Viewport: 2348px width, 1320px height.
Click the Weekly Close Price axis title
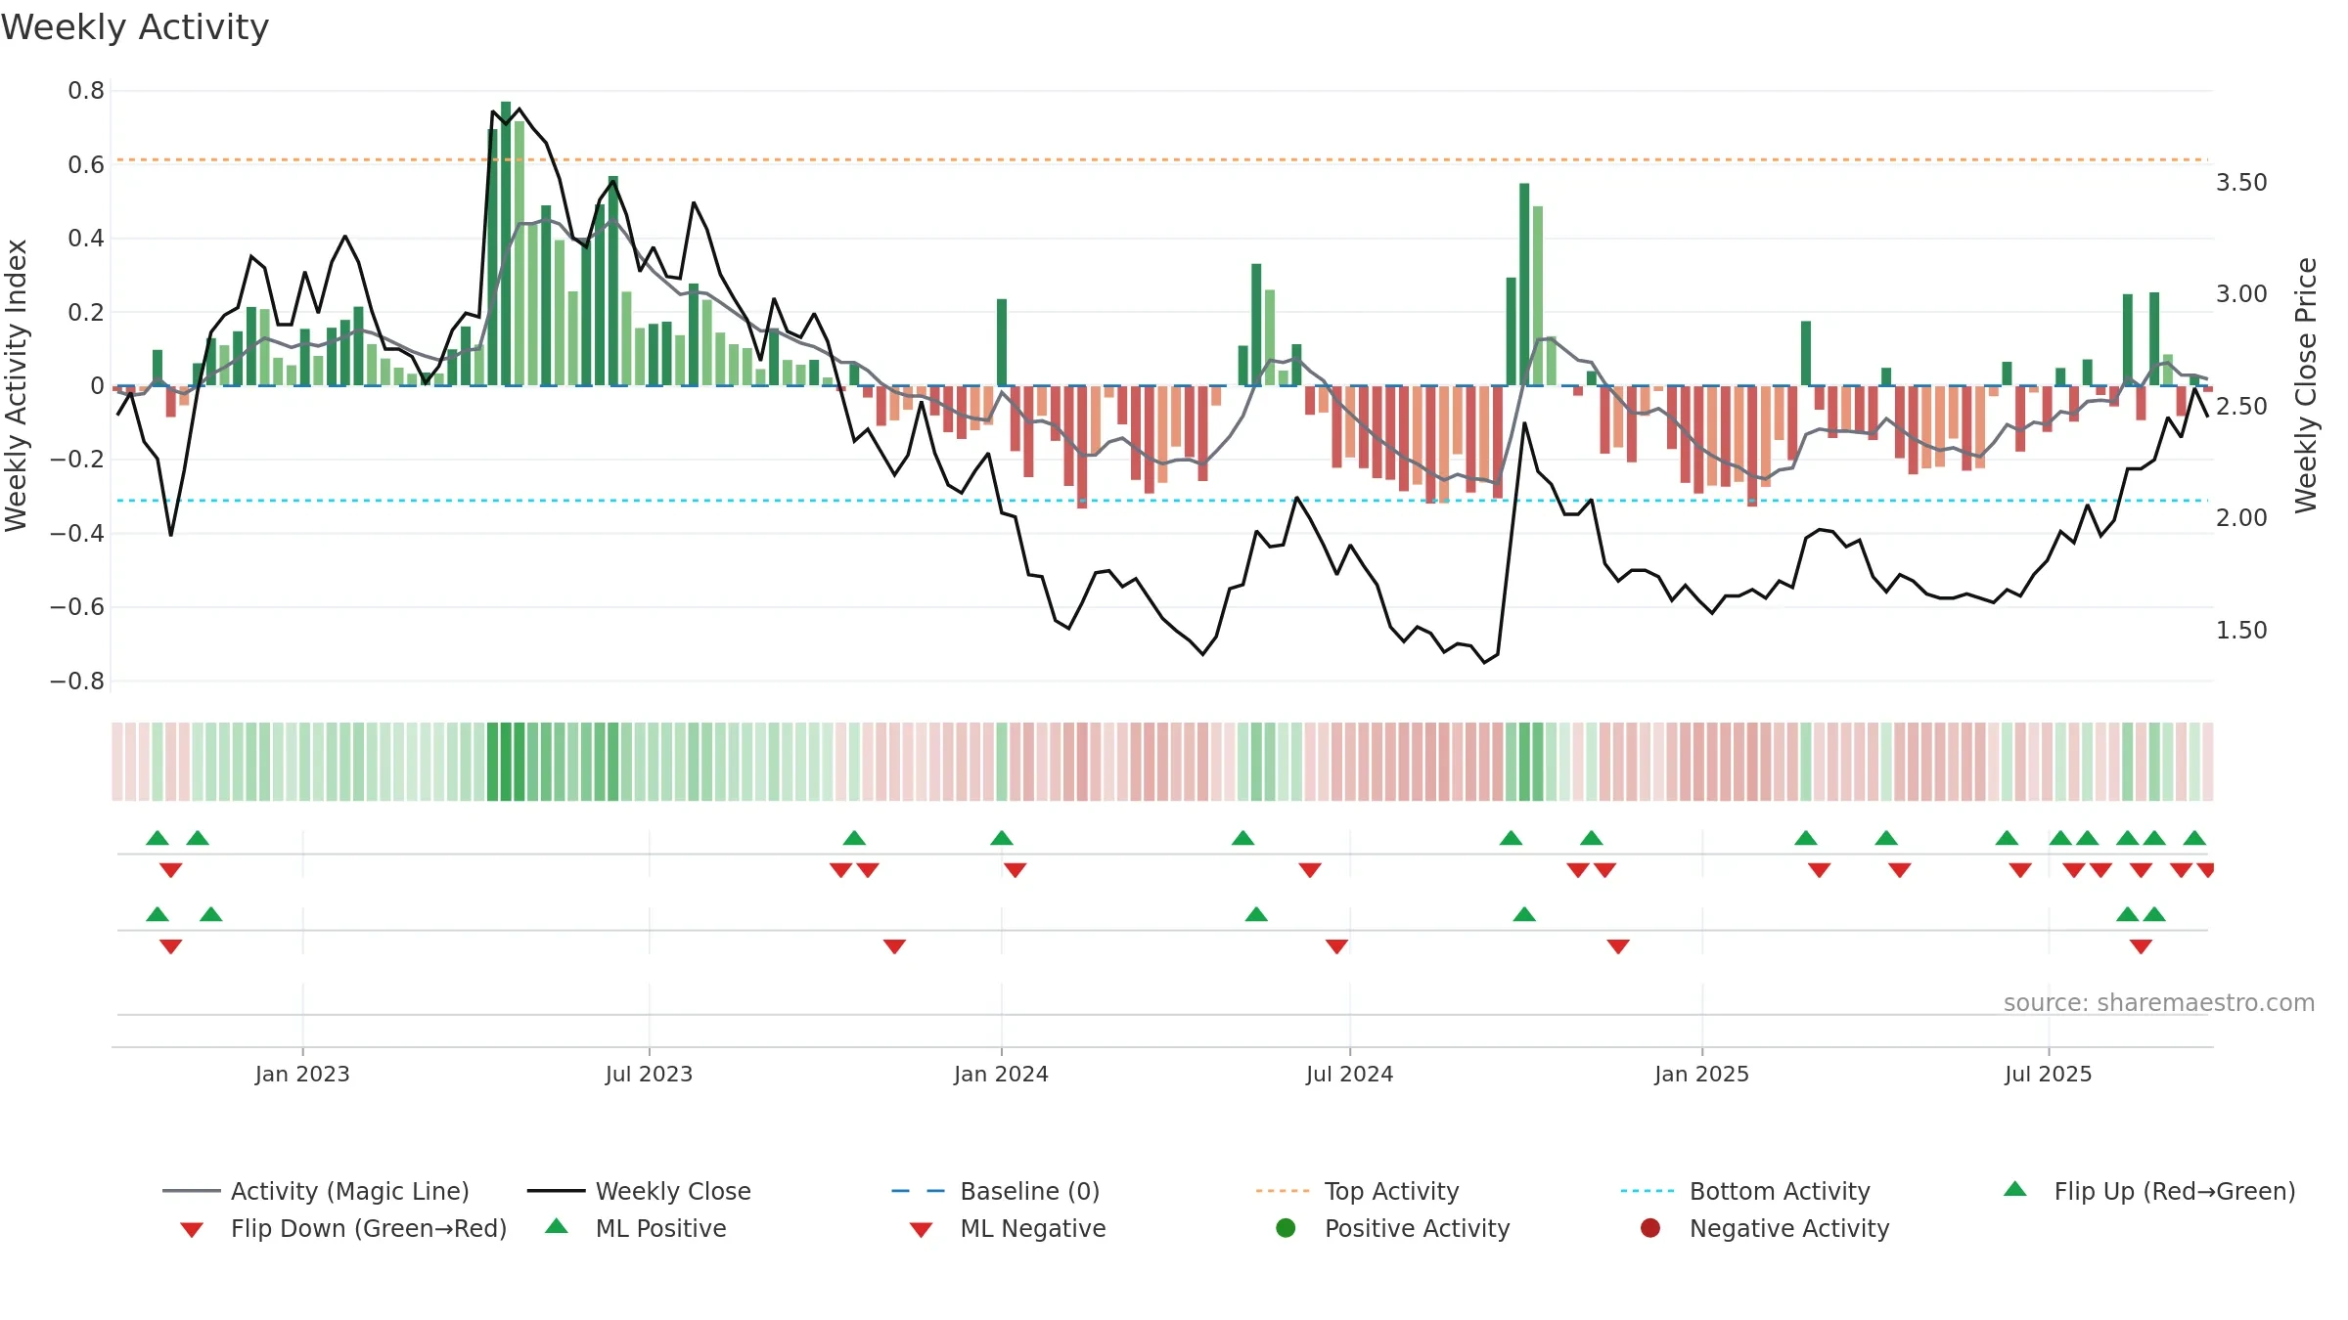pos(2306,385)
